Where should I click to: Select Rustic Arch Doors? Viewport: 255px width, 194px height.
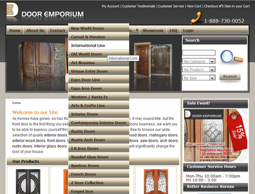point(99,140)
